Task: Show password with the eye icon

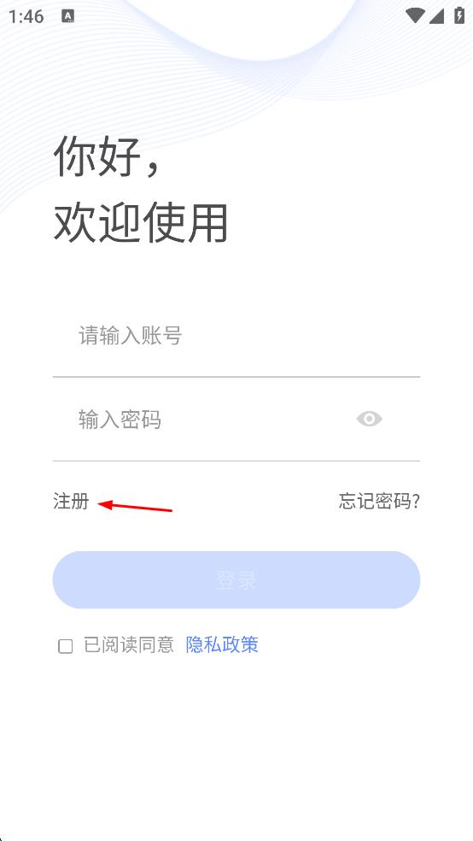Action: coord(369,419)
